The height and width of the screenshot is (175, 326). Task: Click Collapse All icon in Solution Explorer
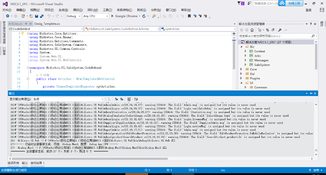click(x=273, y=30)
